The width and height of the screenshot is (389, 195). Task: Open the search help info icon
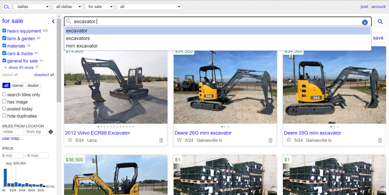(x=365, y=22)
